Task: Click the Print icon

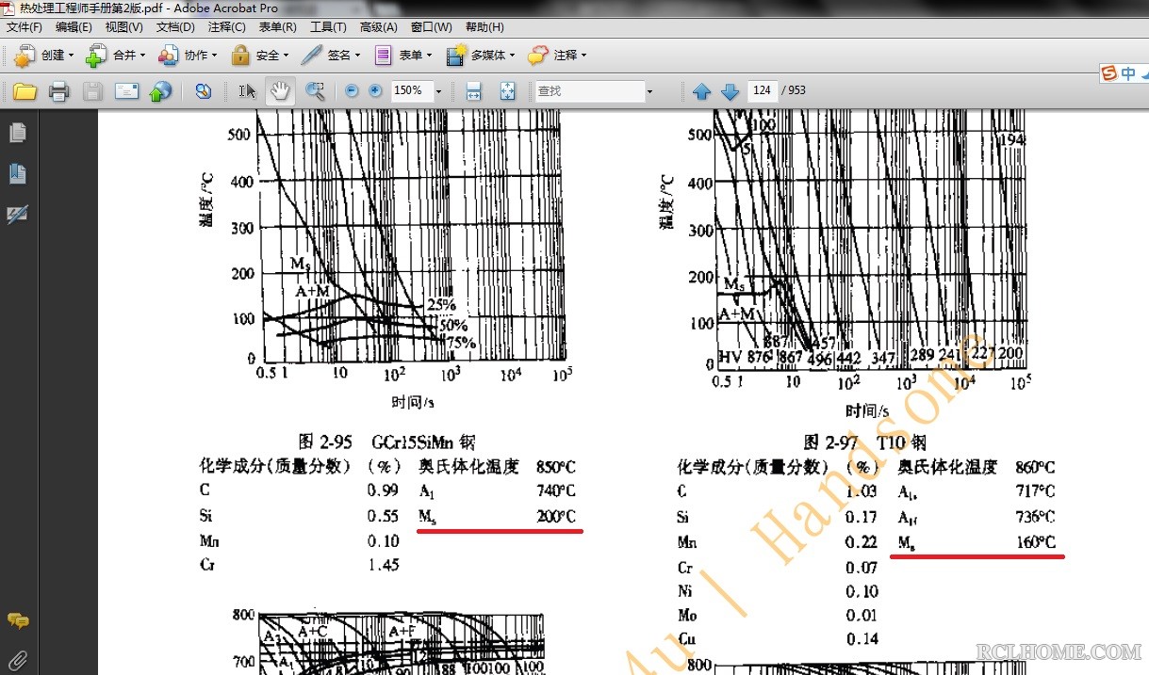Action: (58, 91)
